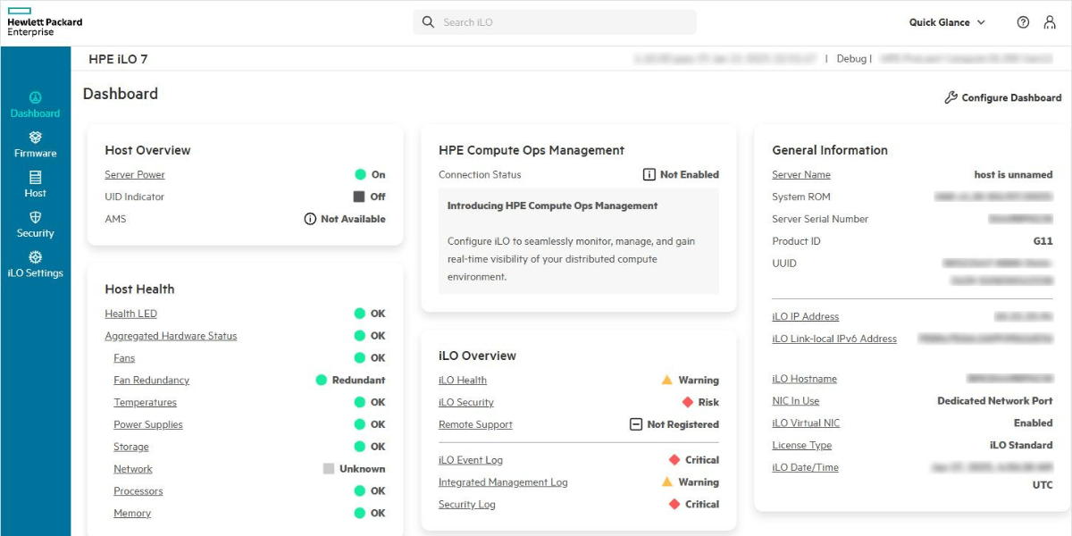The height and width of the screenshot is (536, 1072).
Task: Click the green Server Power status dot
Action: pos(360,175)
